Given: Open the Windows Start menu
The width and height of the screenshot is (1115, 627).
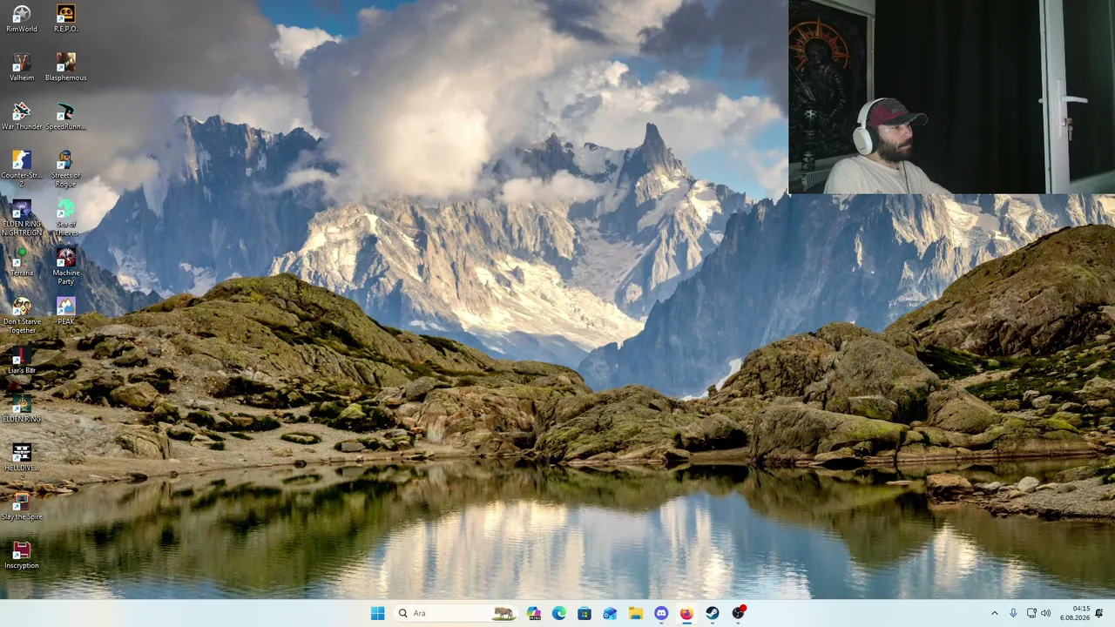Looking at the screenshot, I should [377, 613].
